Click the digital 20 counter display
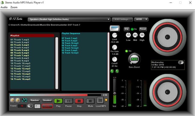195x116 pixels. tap(25, 100)
